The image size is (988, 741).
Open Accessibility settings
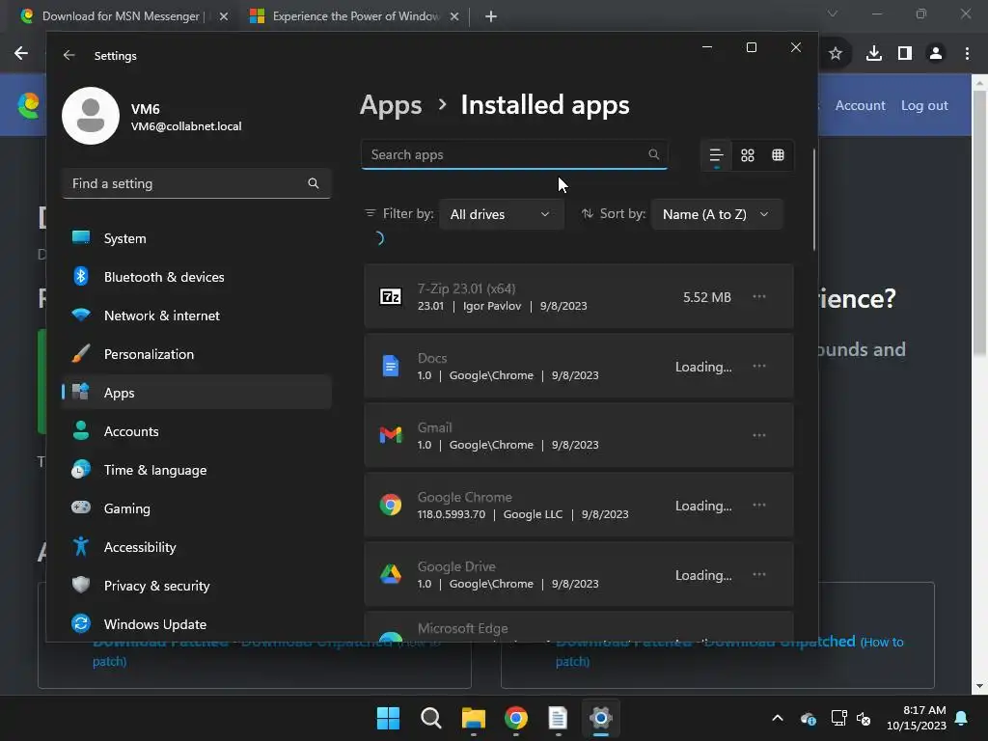[x=197, y=547]
